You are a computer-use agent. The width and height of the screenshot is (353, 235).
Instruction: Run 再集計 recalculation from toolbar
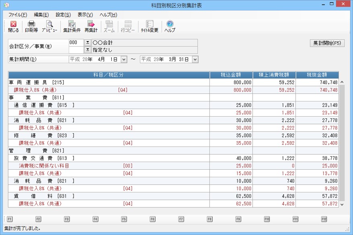point(91,26)
